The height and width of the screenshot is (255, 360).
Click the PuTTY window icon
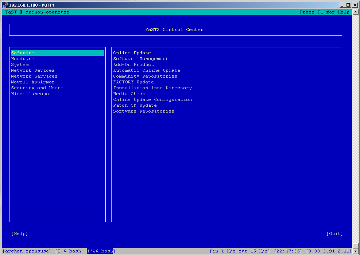click(5, 5)
